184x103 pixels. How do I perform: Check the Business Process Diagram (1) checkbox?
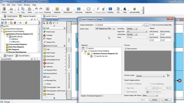tap(92, 54)
